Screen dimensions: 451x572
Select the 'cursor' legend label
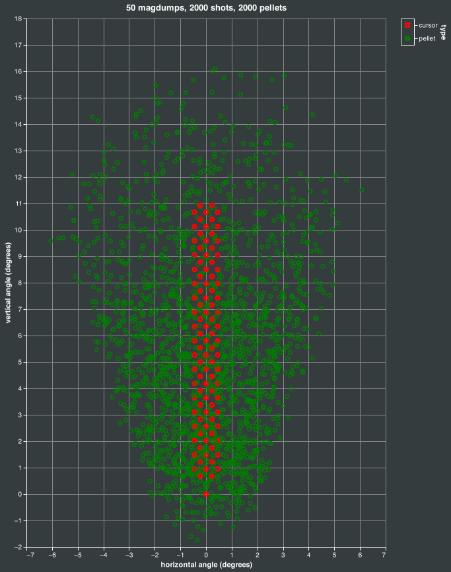(x=428, y=25)
